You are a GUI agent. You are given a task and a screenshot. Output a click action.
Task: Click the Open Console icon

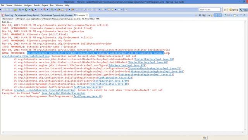pos(234,15)
